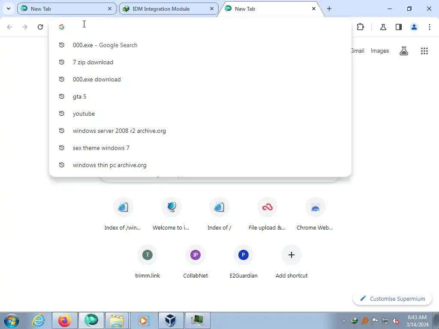Choose the 000.exe download suggestion
Screen dimensions: 439x329
(200, 79)
